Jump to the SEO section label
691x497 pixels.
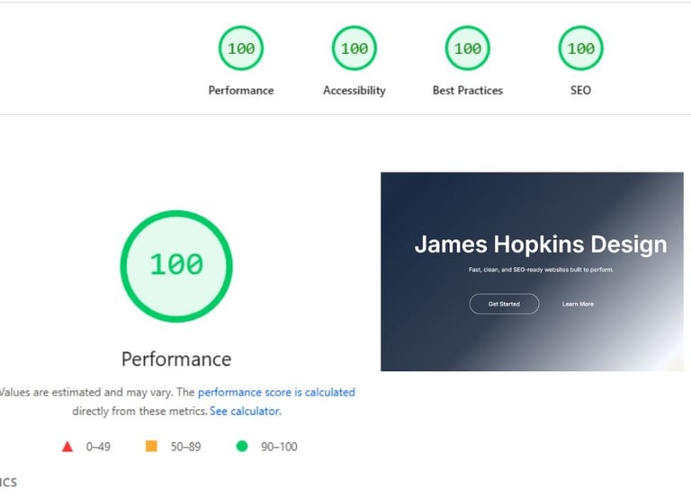pos(581,90)
